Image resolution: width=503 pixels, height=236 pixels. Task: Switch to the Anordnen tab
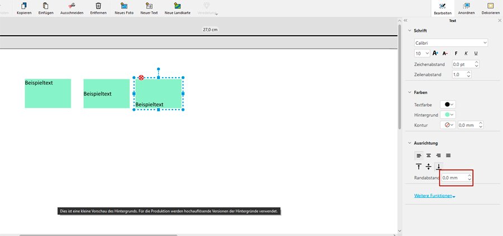467,8
